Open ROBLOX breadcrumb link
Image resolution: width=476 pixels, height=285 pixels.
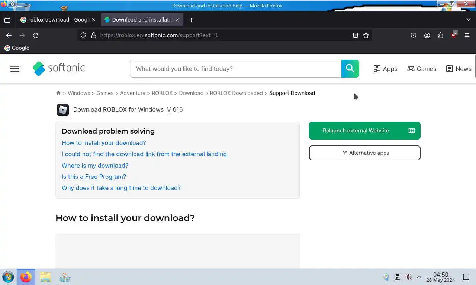pyautogui.click(x=162, y=93)
